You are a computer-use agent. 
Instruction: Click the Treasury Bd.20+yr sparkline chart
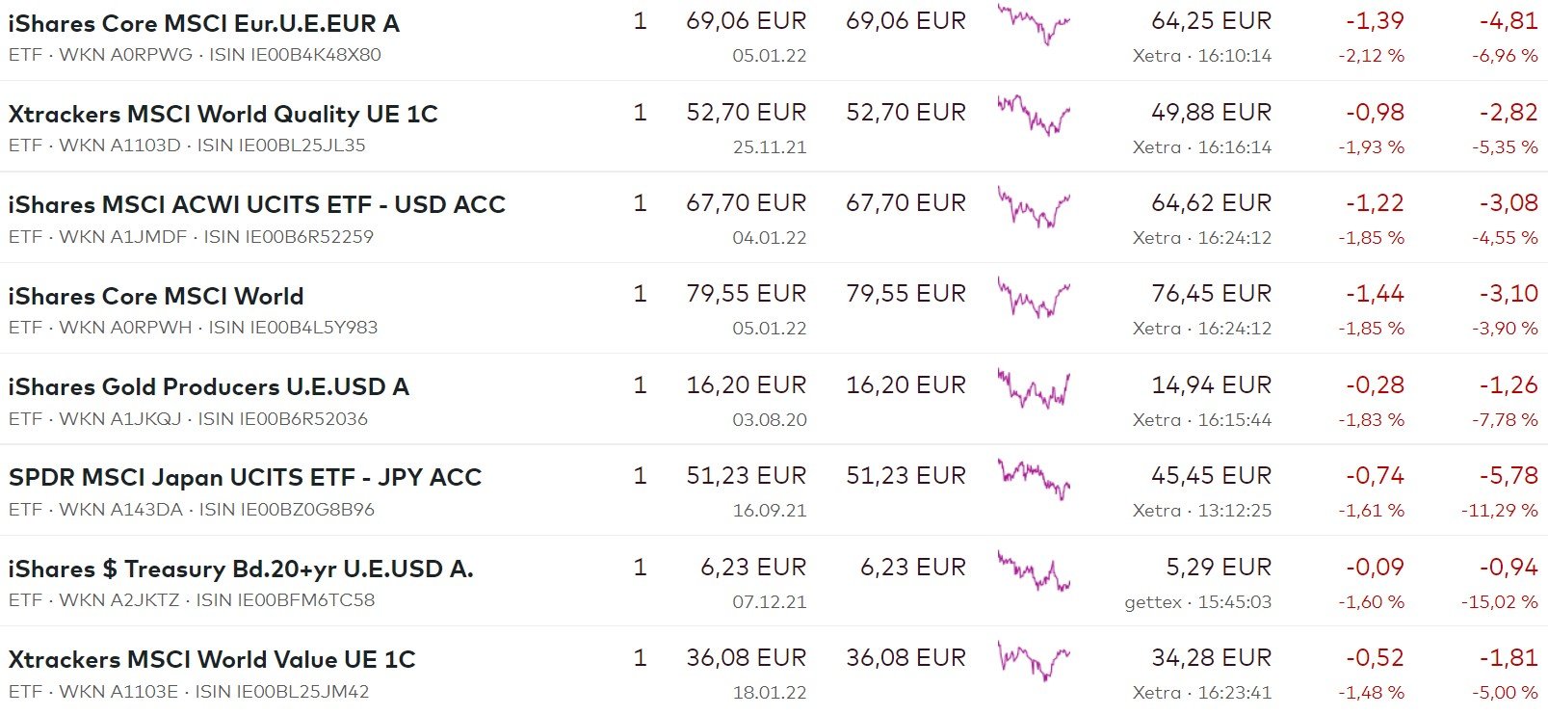(x=1034, y=570)
